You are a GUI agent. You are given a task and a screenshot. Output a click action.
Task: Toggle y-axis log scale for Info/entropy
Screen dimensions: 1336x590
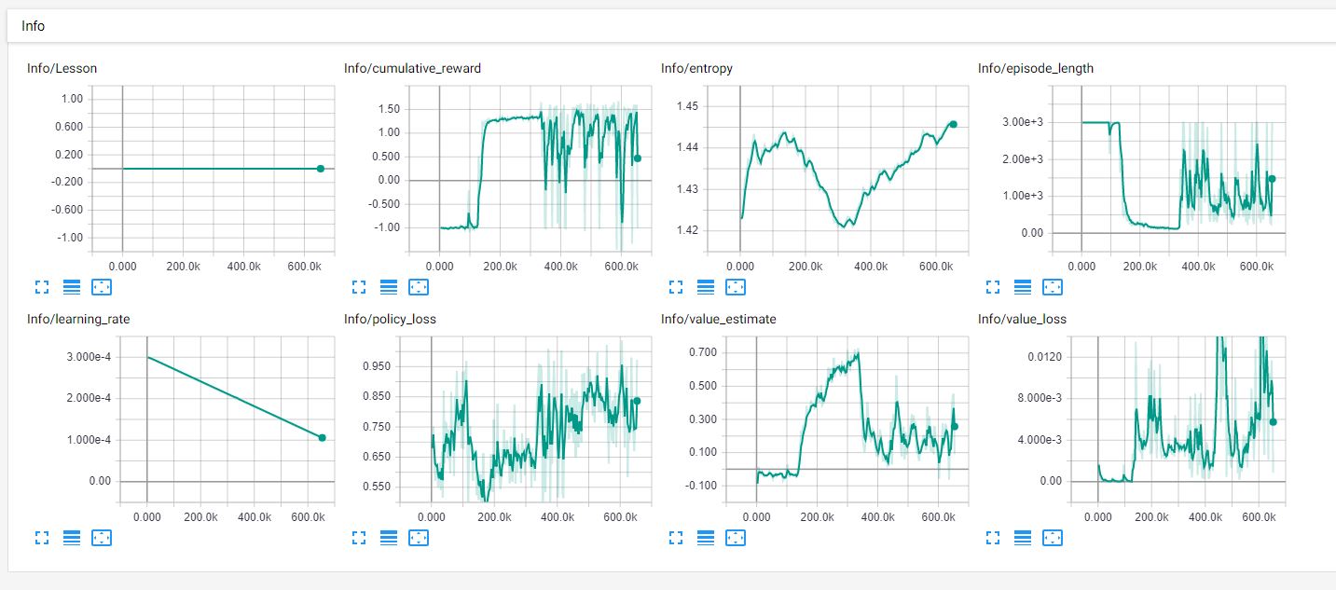point(706,287)
